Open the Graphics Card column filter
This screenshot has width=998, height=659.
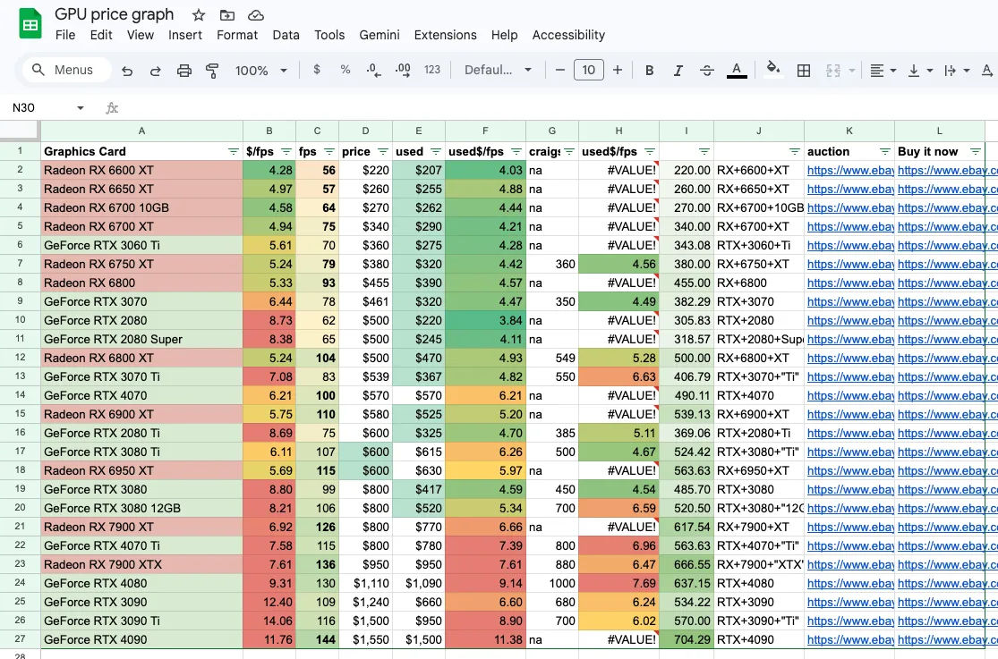coord(233,151)
